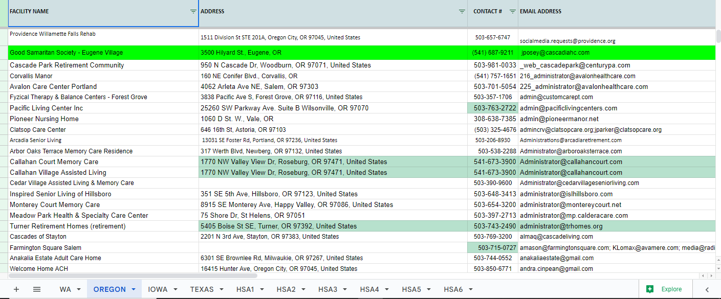Open the all sheets list menu
The image size is (721, 299).
37,289
